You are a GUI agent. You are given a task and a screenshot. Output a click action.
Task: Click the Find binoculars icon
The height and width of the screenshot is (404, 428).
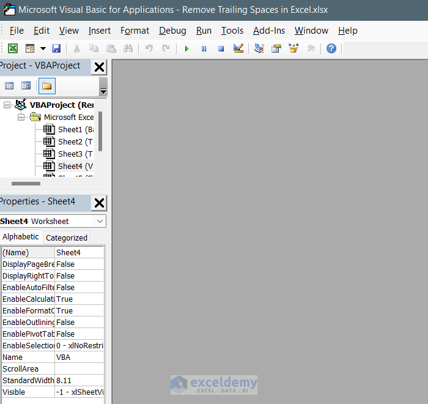tap(128, 48)
